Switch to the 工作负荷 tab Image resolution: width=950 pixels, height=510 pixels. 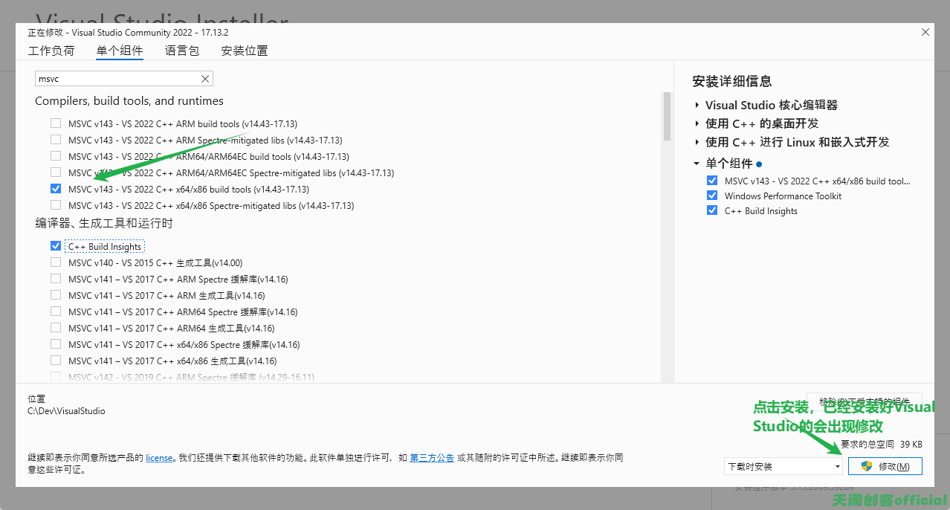pos(51,51)
